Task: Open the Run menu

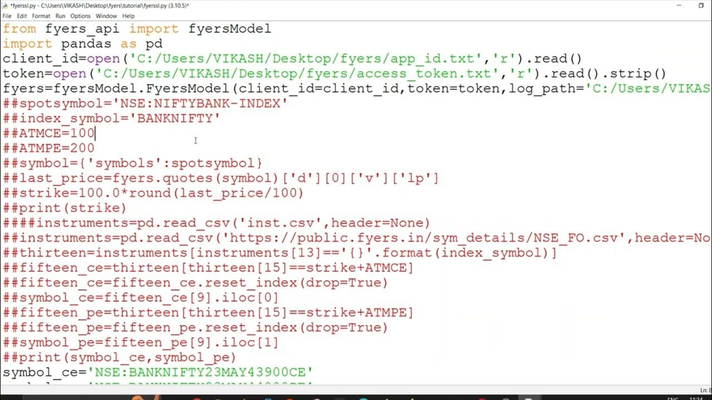Action: coord(60,16)
